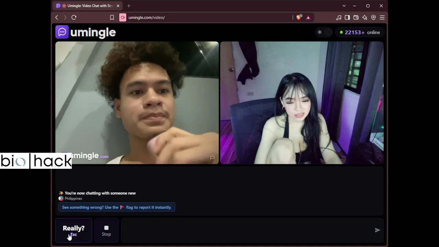Image resolution: width=439 pixels, height=247 pixels.
Task: Open the browser hamburger main menu
Action: tap(382, 17)
